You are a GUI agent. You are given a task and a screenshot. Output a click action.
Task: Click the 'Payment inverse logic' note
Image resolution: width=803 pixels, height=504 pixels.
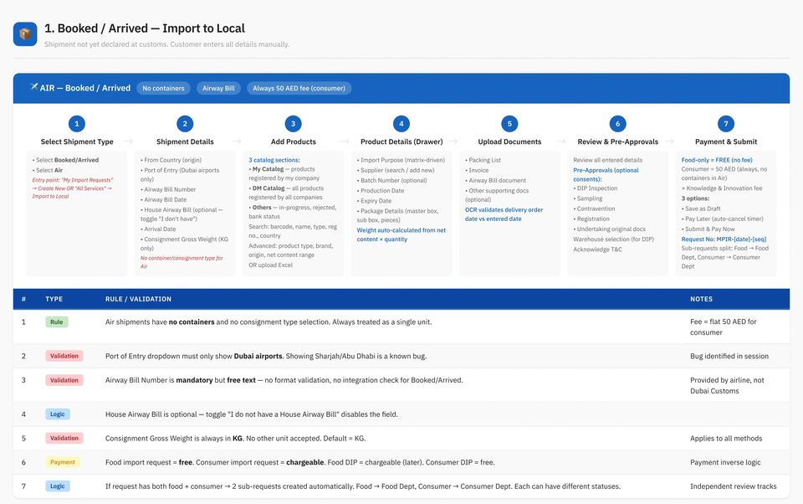[x=725, y=462]
